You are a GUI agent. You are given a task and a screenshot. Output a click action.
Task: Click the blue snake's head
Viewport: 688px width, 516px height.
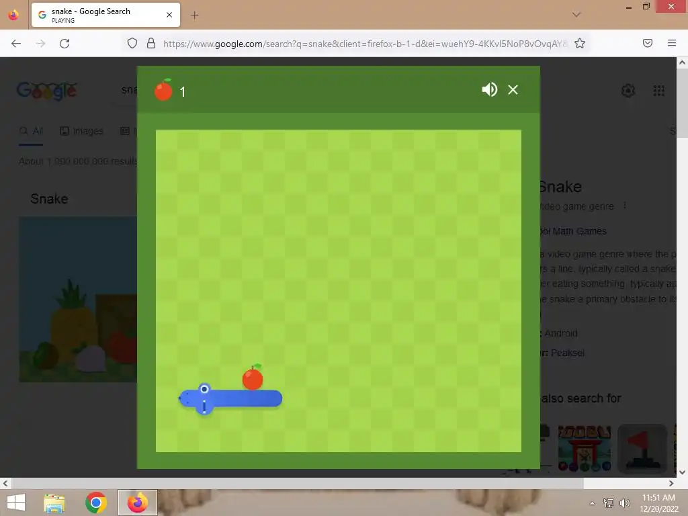click(x=196, y=398)
